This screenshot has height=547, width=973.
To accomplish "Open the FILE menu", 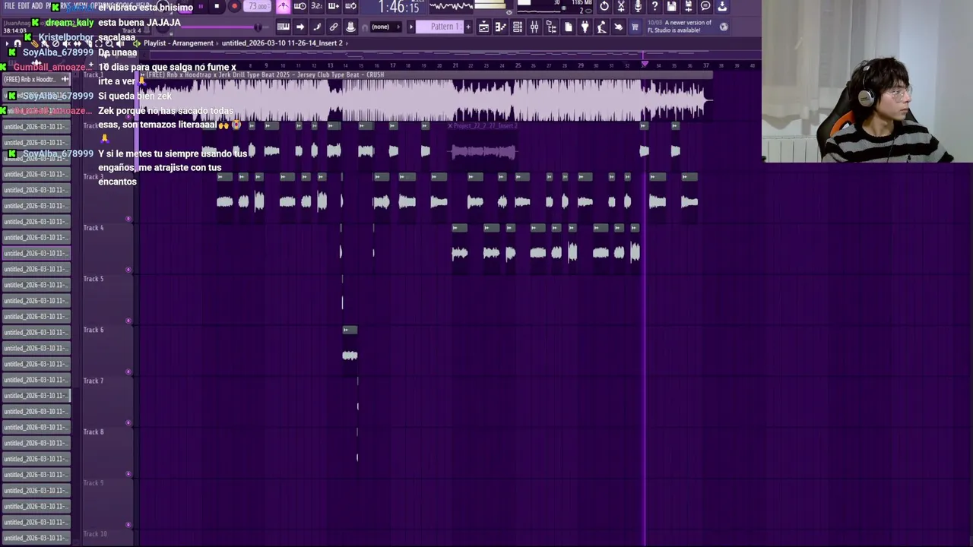I will click(9, 5).
